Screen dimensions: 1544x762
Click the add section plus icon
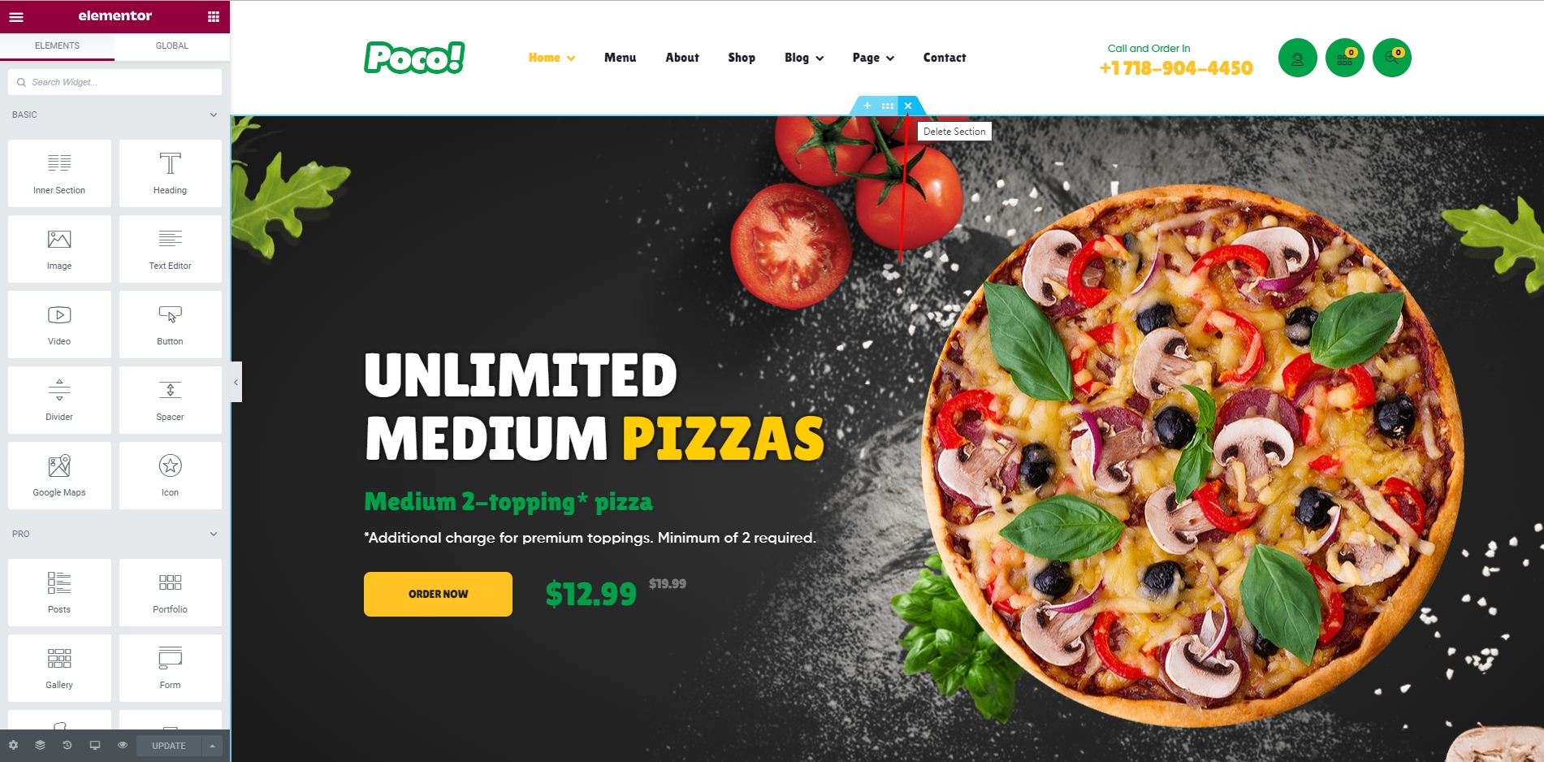(867, 106)
